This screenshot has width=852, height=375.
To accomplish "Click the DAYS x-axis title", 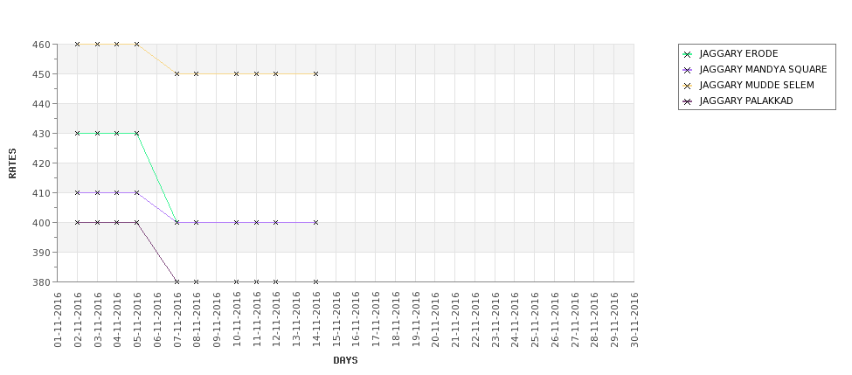I will [345, 360].
